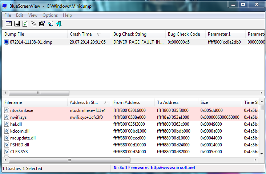Click upper pane scroll left arrow
Viewport: 266px width, 174px height.
[5, 93]
